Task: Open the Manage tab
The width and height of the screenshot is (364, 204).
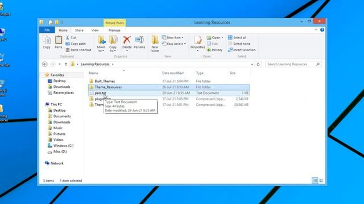Action: pos(114,30)
